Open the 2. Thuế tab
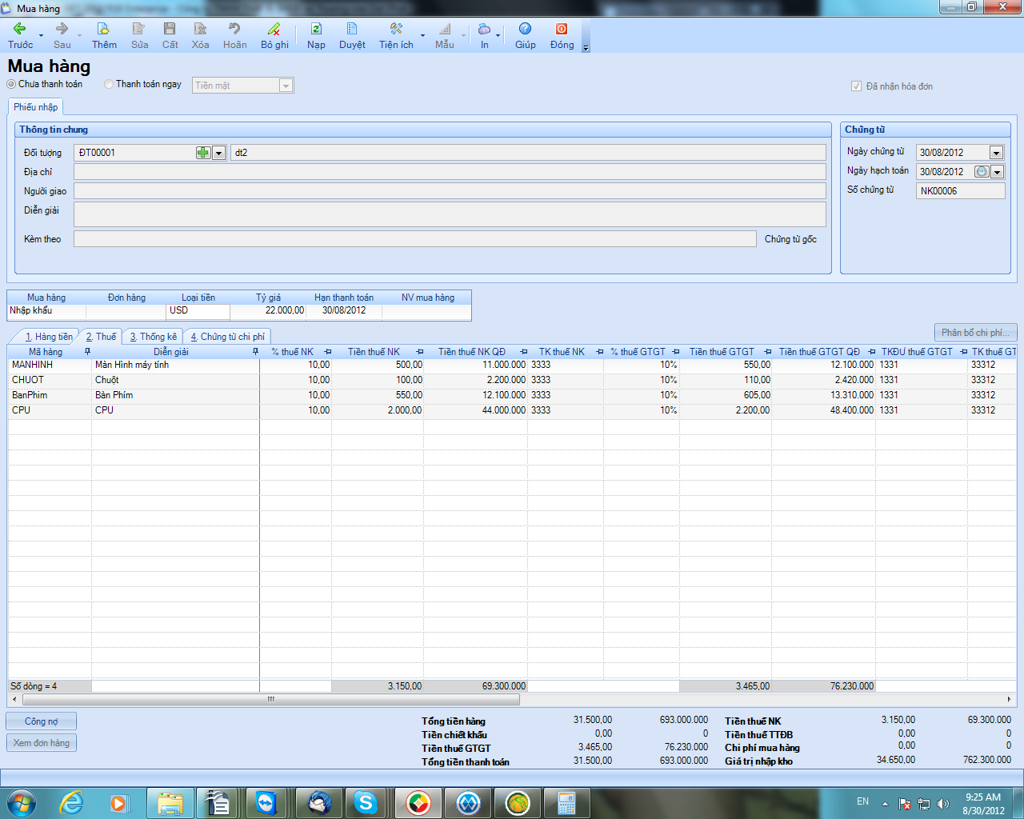This screenshot has height=819, width=1024. (101, 337)
